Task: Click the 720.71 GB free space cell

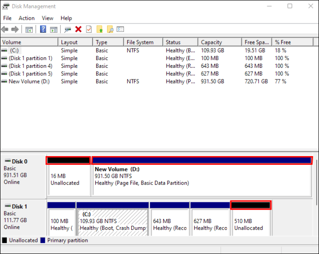Action: point(256,81)
